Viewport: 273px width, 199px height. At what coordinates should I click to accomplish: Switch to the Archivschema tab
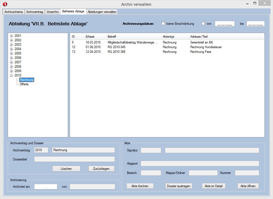point(13,12)
